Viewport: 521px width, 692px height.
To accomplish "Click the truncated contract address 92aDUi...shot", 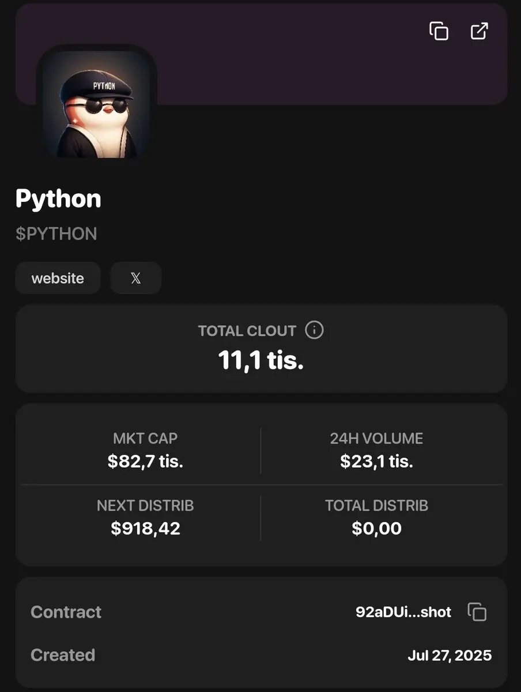I will click(x=403, y=612).
